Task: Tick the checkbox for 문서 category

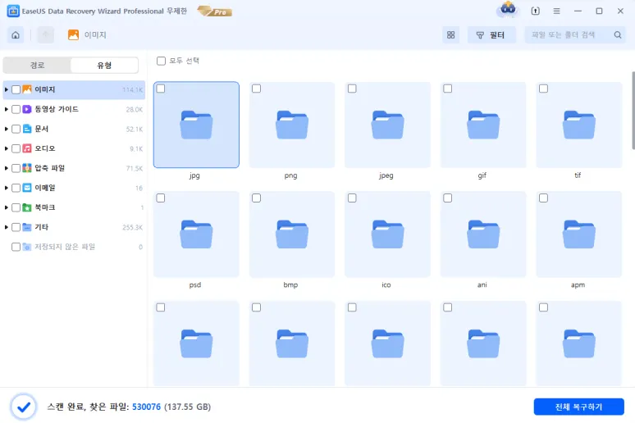Action: coord(16,129)
